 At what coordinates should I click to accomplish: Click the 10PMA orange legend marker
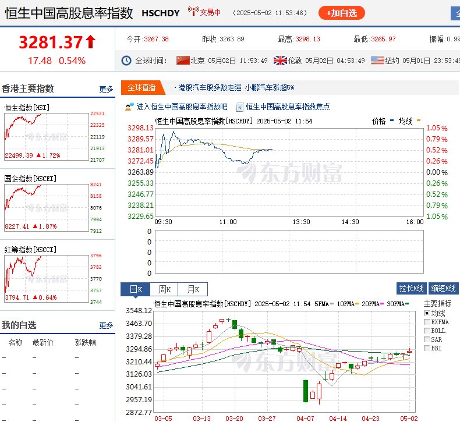point(357,304)
